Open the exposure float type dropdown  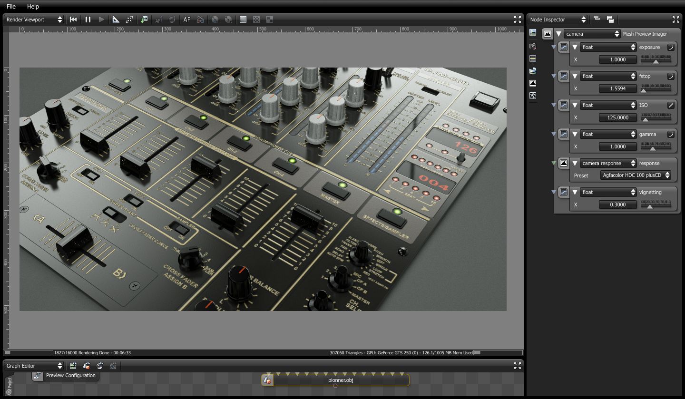point(608,47)
